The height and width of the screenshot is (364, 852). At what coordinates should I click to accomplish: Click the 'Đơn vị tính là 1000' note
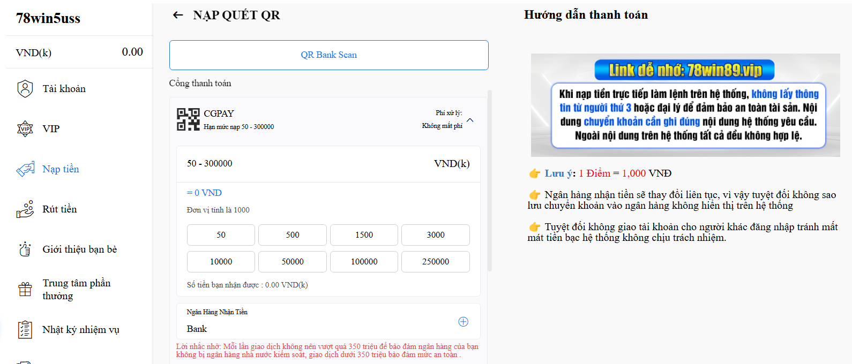click(x=218, y=210)
